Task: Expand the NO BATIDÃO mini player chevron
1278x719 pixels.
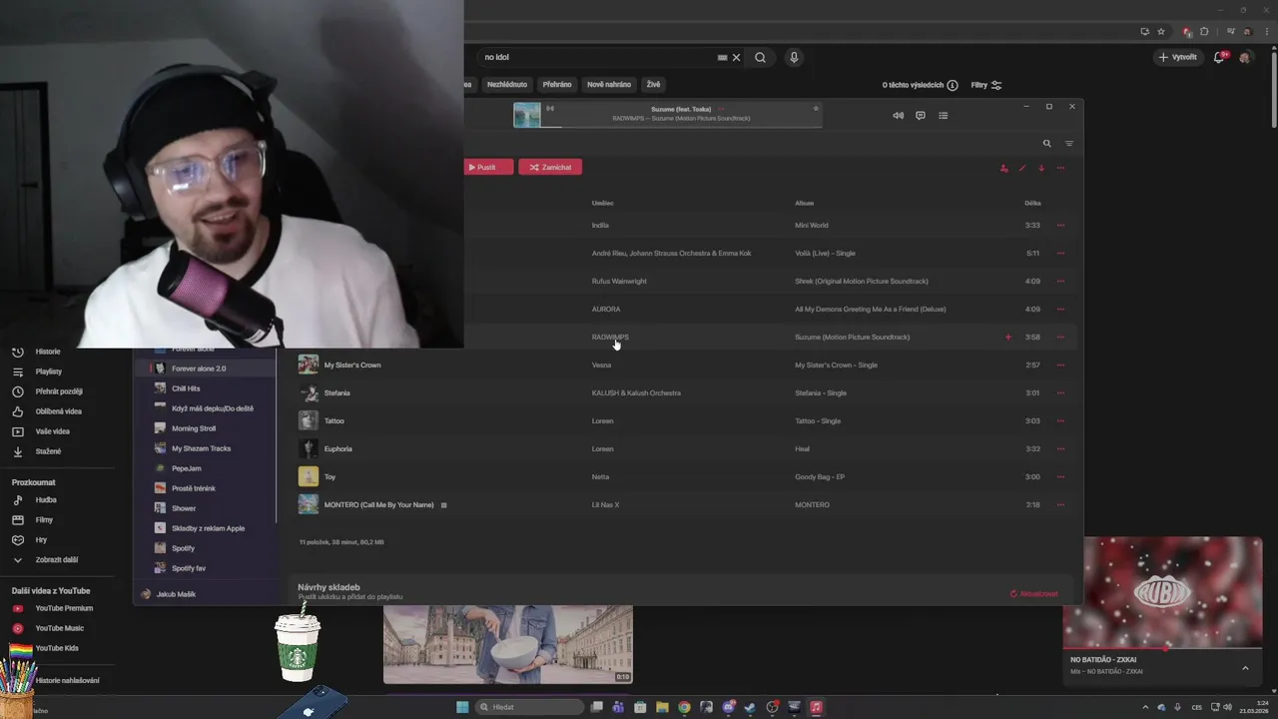Action: [x=1245, y=668]
